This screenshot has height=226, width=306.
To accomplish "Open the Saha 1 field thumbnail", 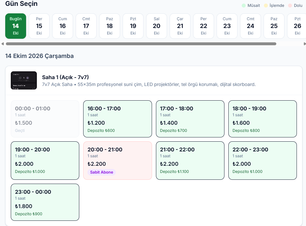I will tap(24, 80).
